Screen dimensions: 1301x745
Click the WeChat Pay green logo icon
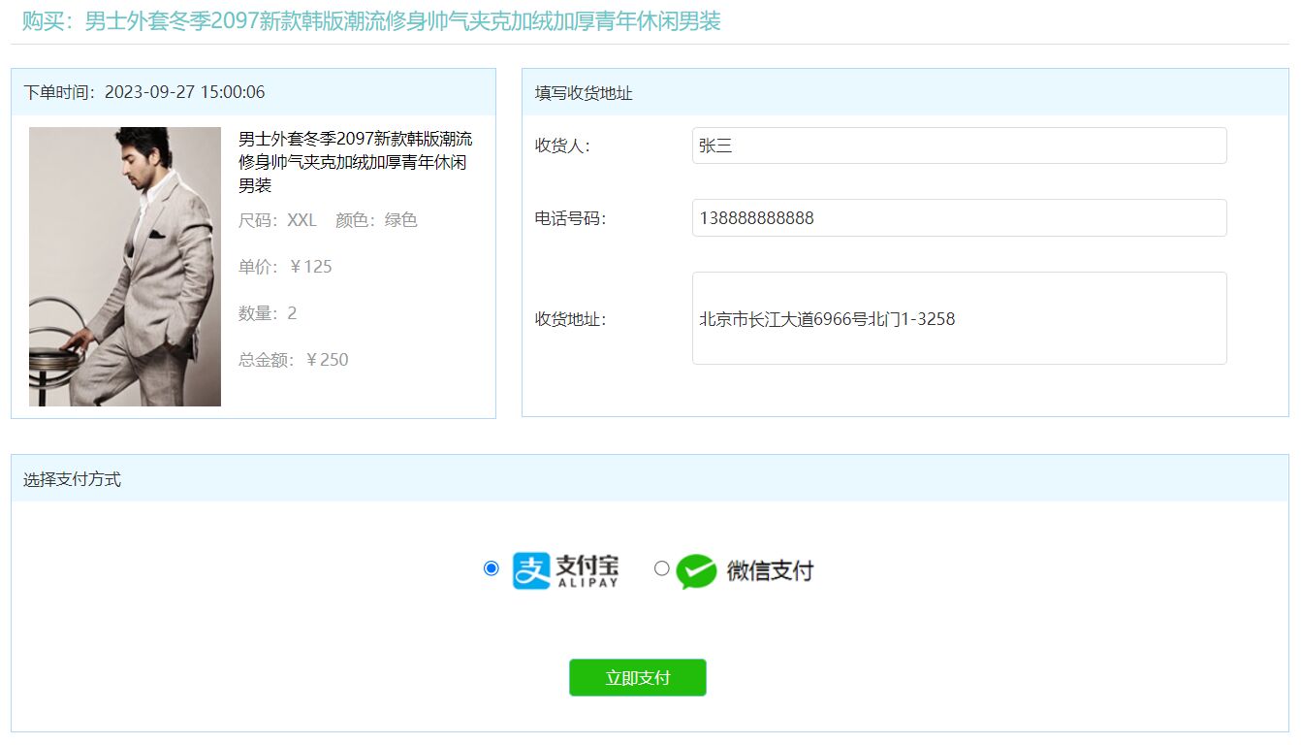[x=696, y=571]
